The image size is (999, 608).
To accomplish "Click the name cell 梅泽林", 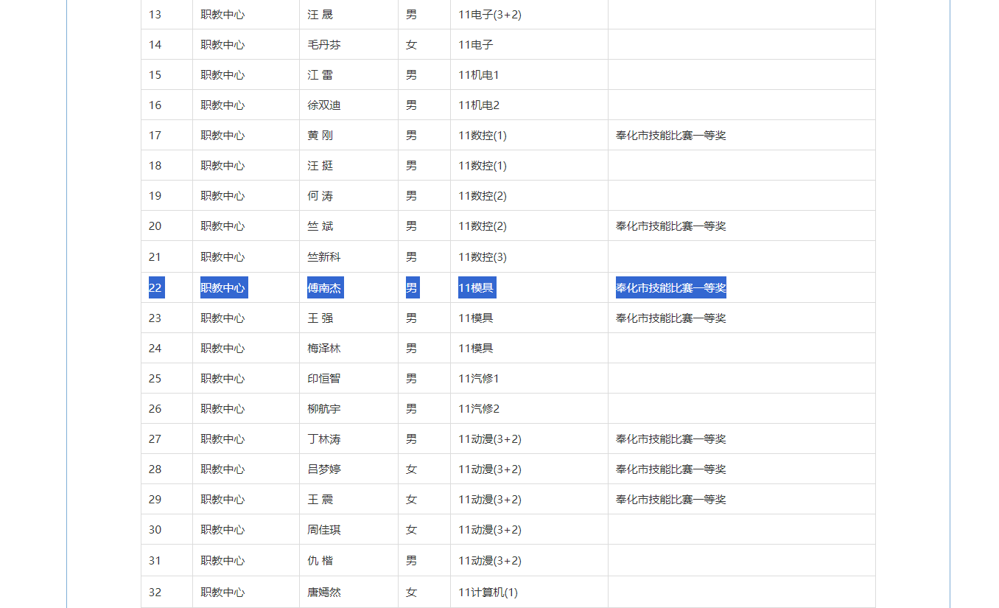I will pos(324,349).
